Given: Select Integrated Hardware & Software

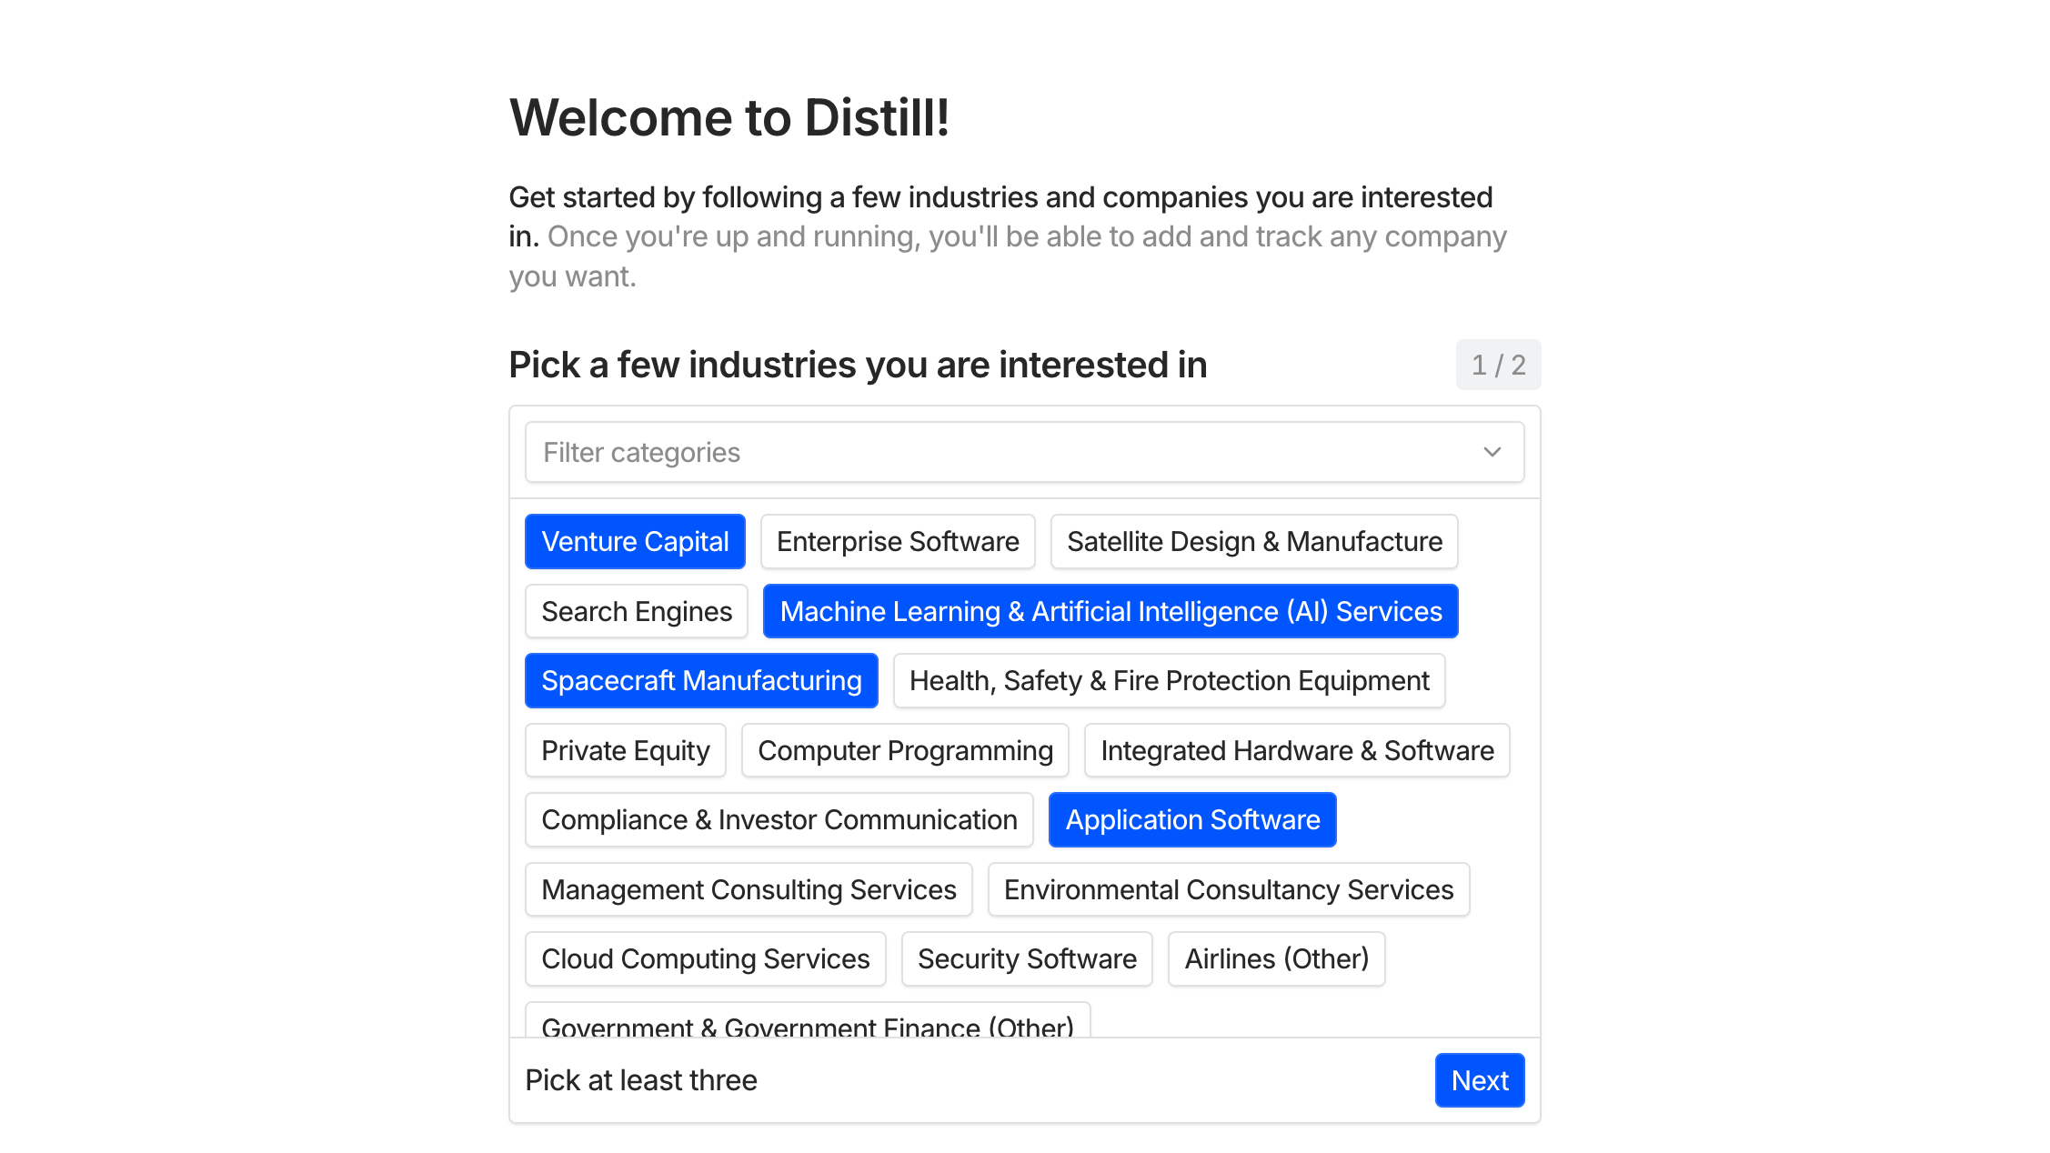Looking at the screenshot, I should point(1296,750).
